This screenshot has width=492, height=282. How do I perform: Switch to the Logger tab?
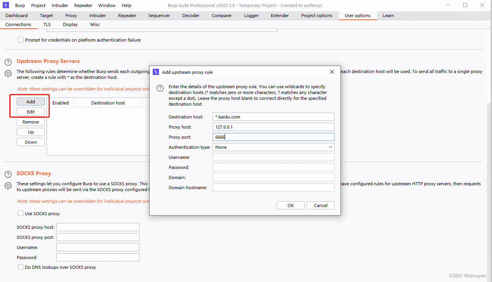point(251,16)
